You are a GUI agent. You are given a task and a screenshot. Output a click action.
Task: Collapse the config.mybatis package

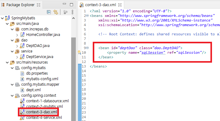pos(12,68)
